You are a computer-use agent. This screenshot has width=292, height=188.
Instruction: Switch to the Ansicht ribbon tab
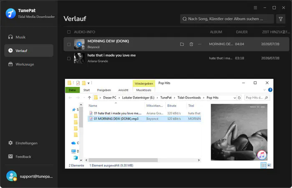pos(123,90)
